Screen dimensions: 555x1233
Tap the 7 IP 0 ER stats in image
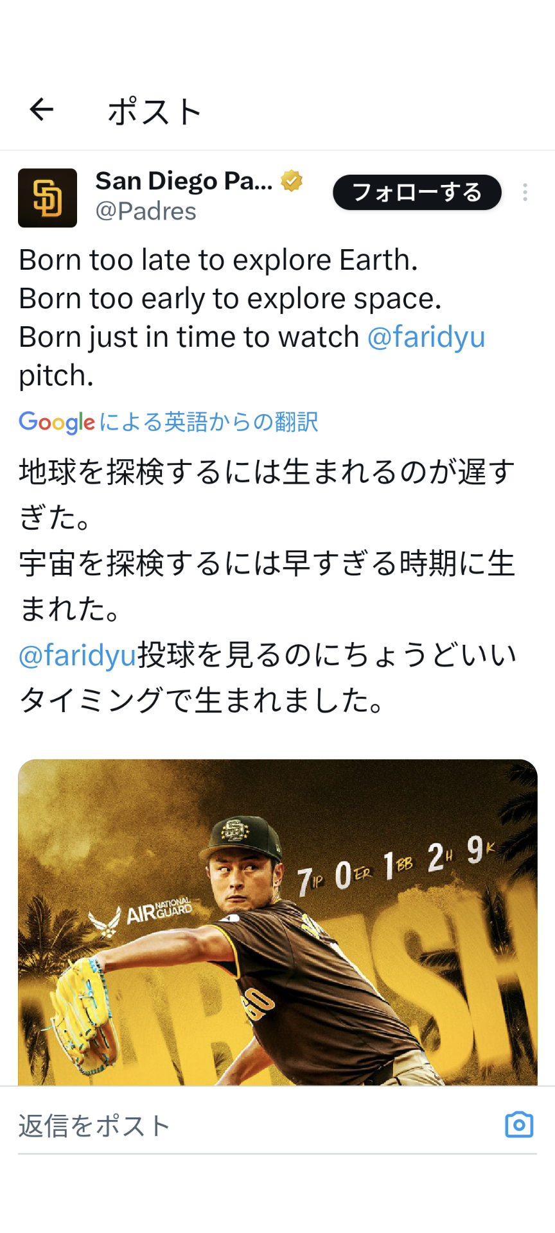click(334, 878)
